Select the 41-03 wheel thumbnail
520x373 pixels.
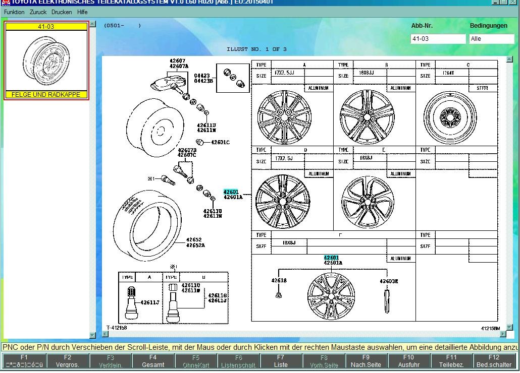[46, 60]
